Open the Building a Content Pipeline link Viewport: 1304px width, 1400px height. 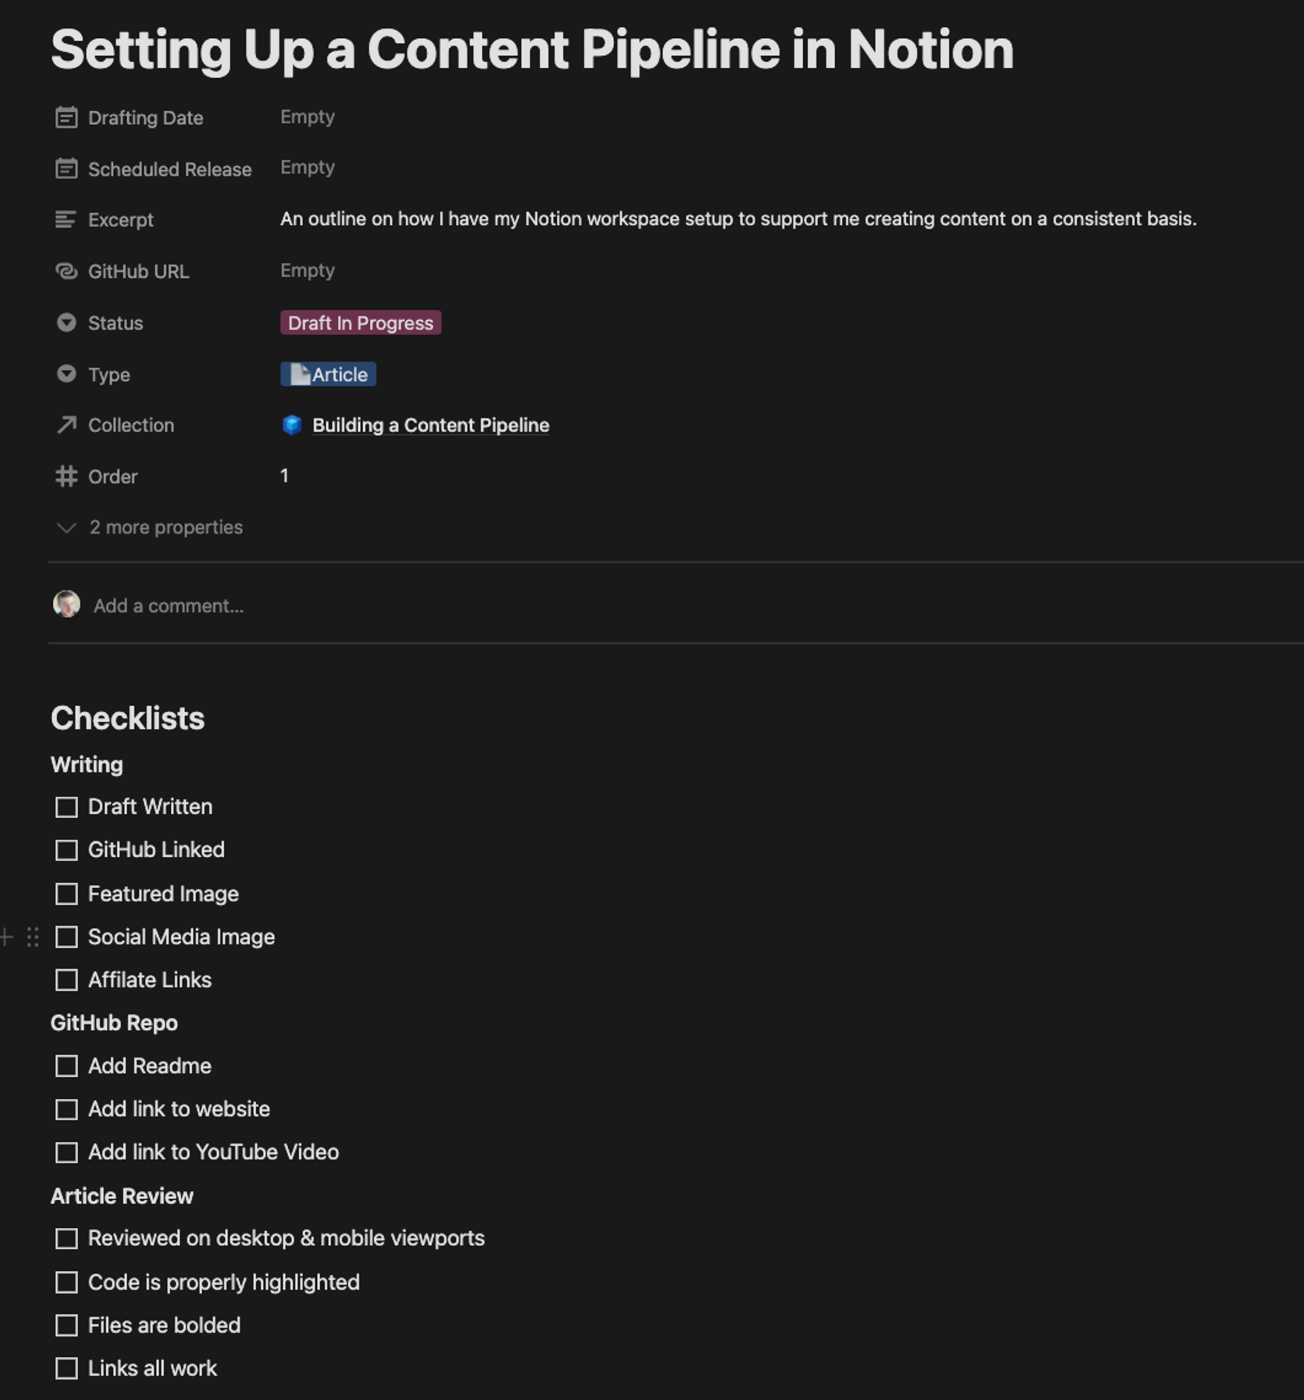point(431,425)
